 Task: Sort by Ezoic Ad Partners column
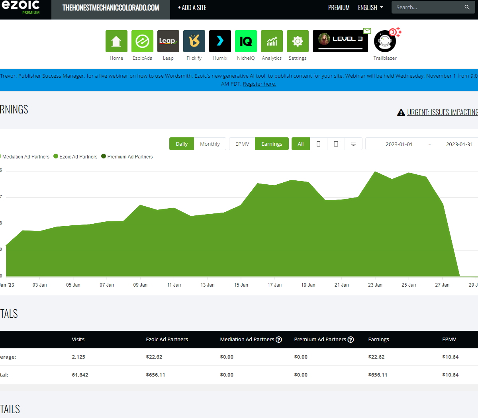point(167,340)
